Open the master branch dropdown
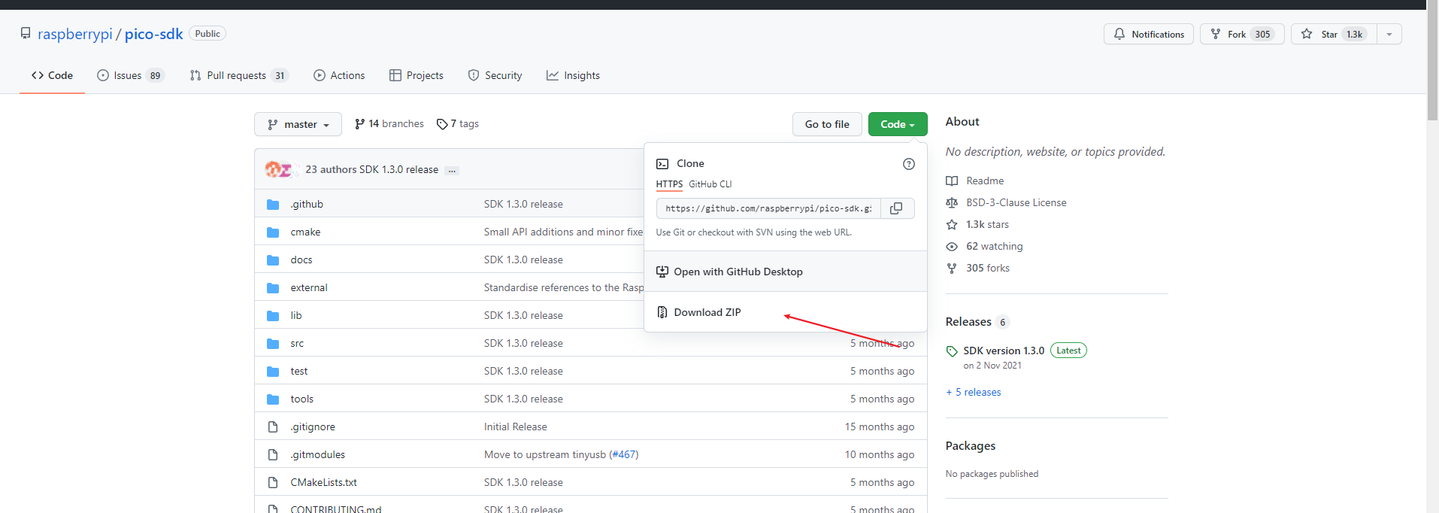This screenshot has width=1439, height=513. 298,124
